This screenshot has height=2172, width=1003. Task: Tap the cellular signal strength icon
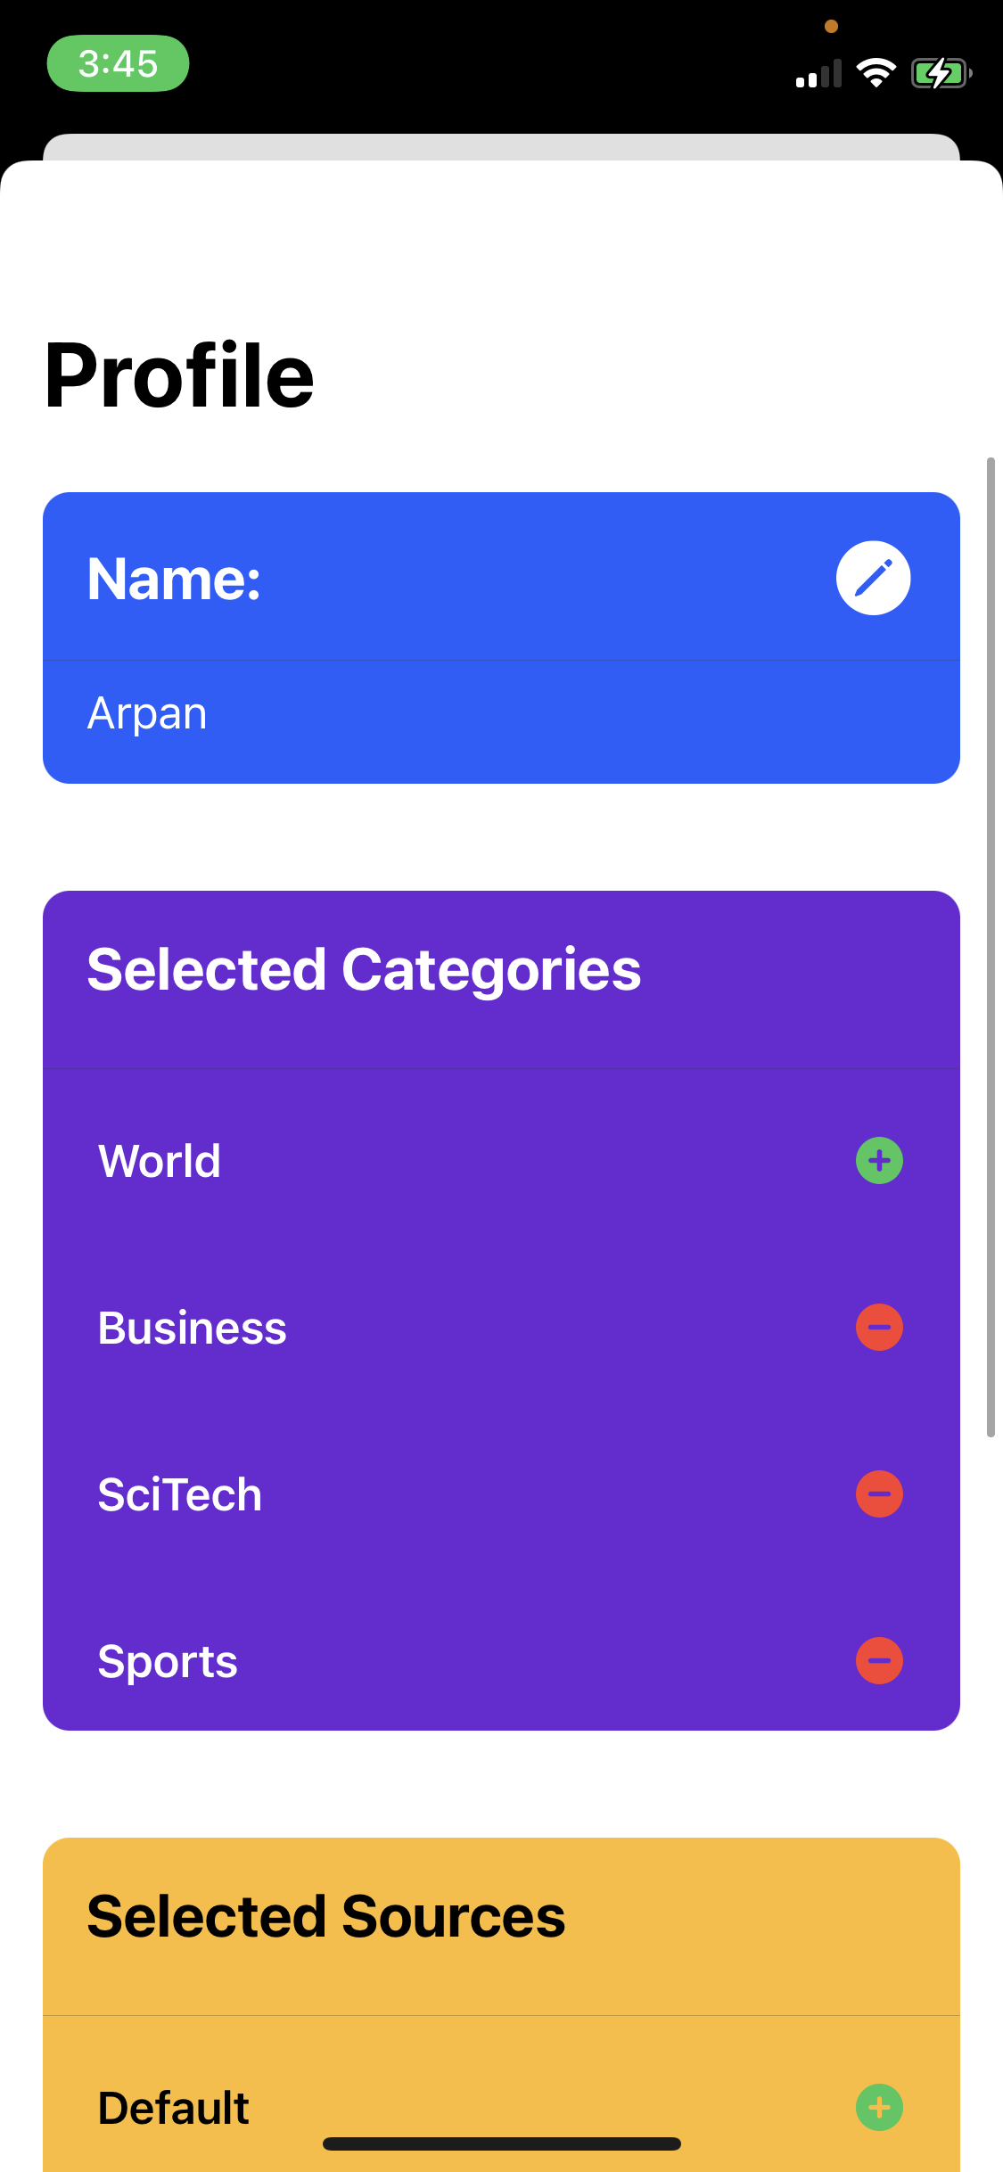point(818,74)
